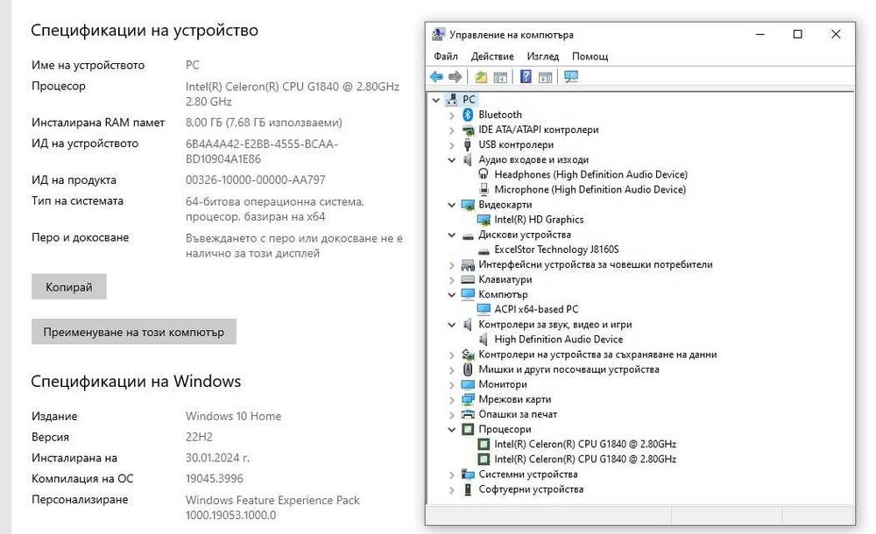
Task: Click the Мрежови карти network icon
Action: 468,399
